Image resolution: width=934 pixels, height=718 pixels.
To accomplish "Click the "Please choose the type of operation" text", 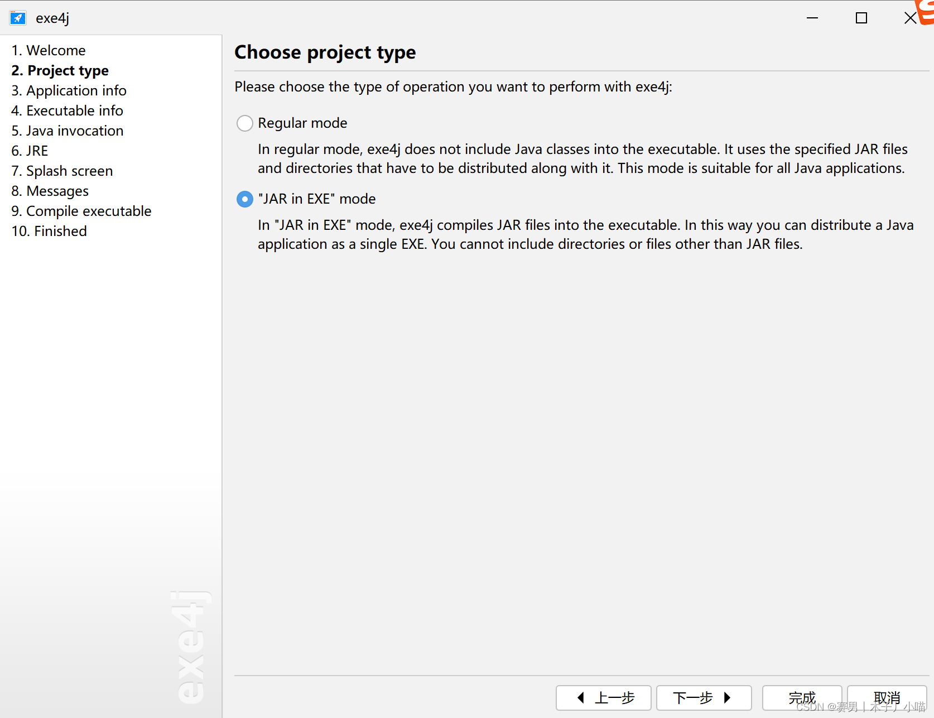I will (x=454, y=87).
